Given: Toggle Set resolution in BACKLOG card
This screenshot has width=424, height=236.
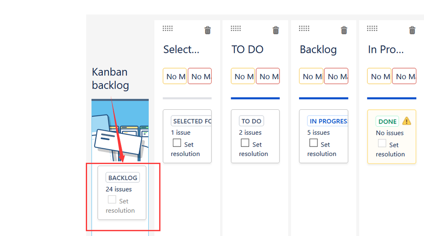Looking at the screenshot, I should coord(112,200).
